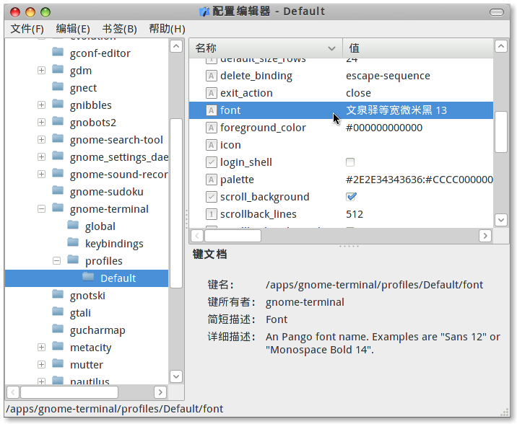Click the mutter folder icon
The width and height of the screenshot is (517, 424).
coord(58,363)
